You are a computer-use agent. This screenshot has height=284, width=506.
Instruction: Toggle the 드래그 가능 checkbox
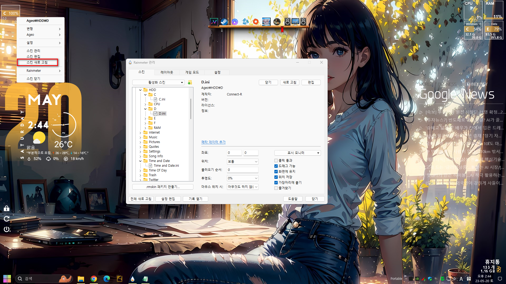coord(276,166)
